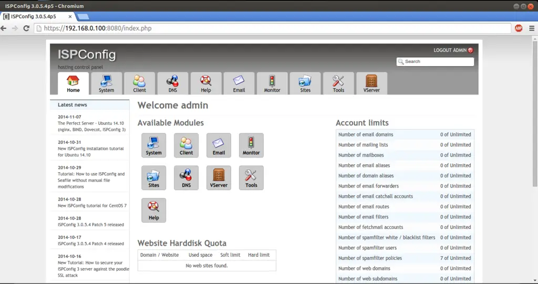Click the VServer module icon under Available Modules
The image size is (538, 284).
coord(219,177)
